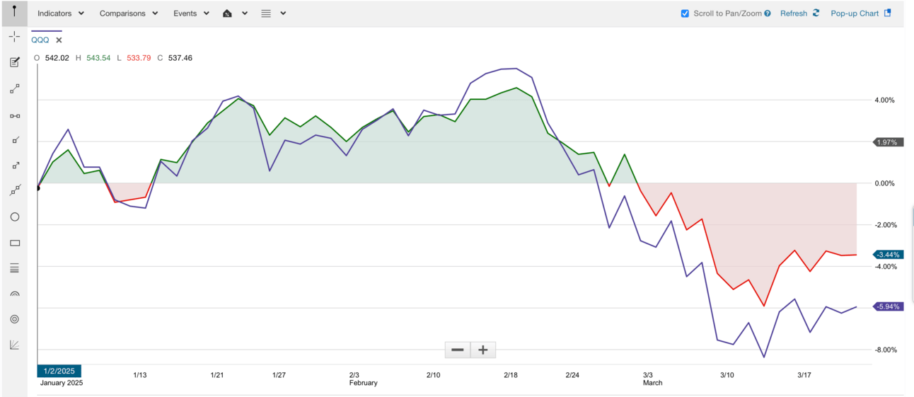Select the concentric circles drawing tool

pos(14,319)
